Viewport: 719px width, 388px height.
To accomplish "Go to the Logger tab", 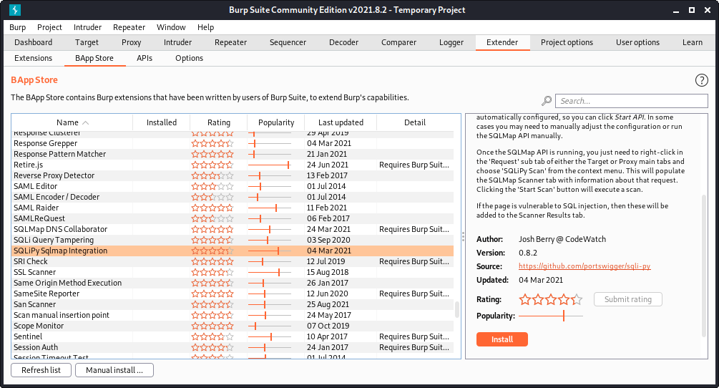I will coord(451,42).
